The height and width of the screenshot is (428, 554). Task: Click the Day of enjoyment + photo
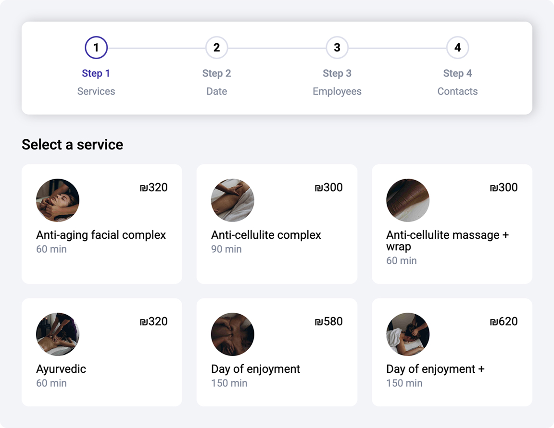(408, 334)
